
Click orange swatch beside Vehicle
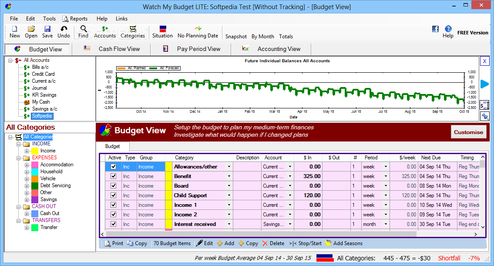pyautogui.click(x=35, y=178)
